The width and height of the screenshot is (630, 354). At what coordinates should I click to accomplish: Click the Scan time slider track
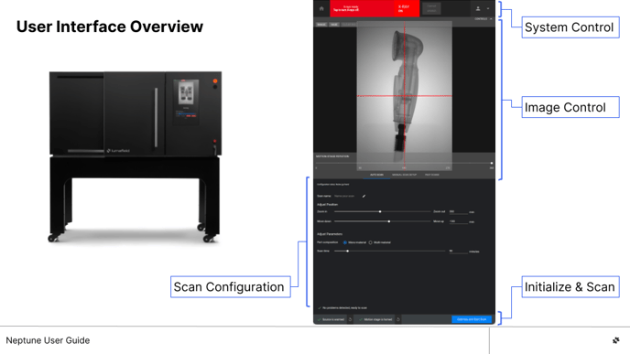[389, 252]
